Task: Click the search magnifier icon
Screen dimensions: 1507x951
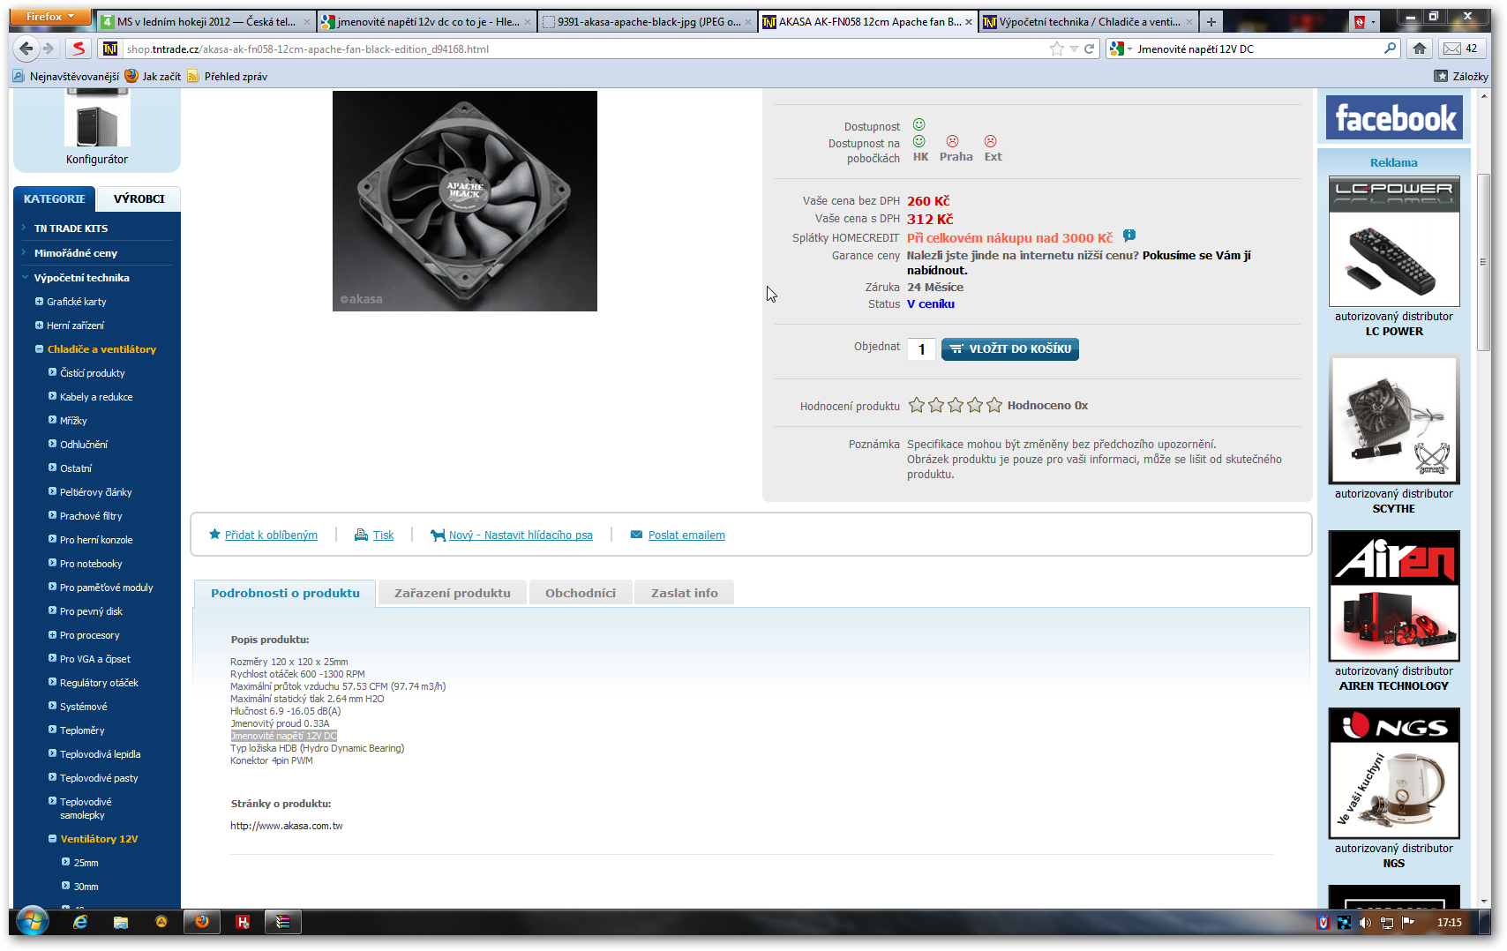Action: coord(1391,49)
